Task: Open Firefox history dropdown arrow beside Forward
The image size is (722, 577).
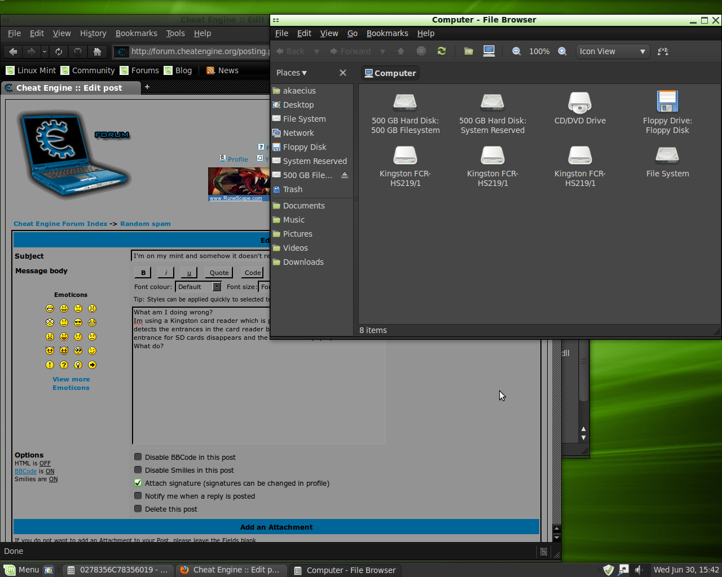Action: (45, 51)
